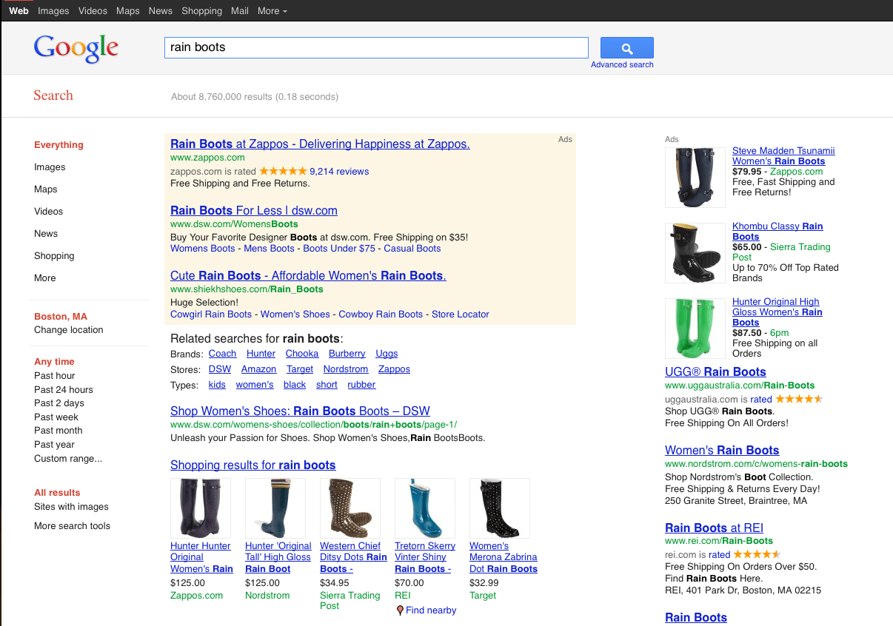Screen dimensions: 893x626
Task: Filter results by News in sidebar
Action: (x=46, y=234)
